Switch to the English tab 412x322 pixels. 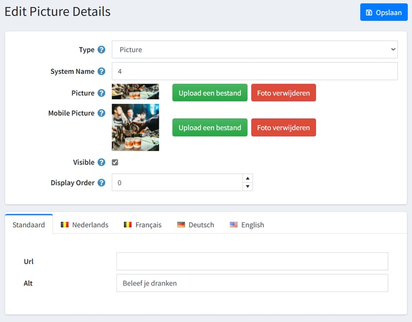(x=247, y=224)
